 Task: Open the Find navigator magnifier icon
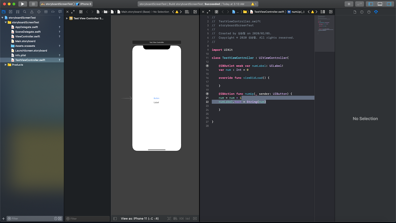[25, 12]
